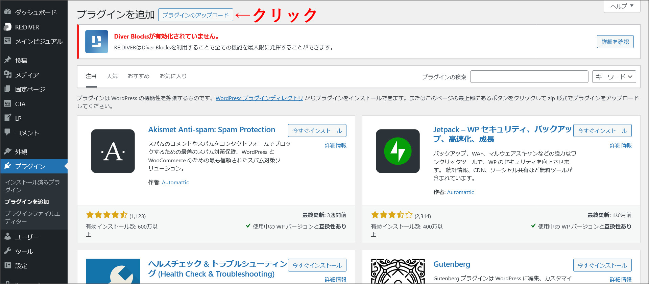
Task: Click the Dashboard gauge icon in sidebar
Action: pos(7,12)
